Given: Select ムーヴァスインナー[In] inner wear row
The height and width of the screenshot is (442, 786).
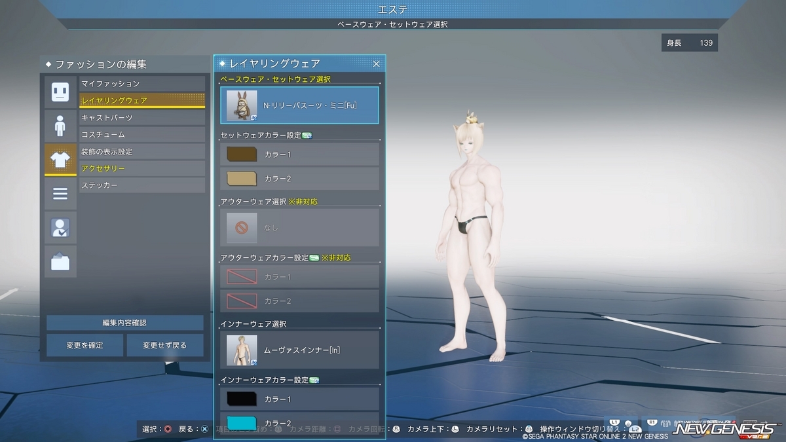Looking at the screenshot, I should tap(299, 350).
